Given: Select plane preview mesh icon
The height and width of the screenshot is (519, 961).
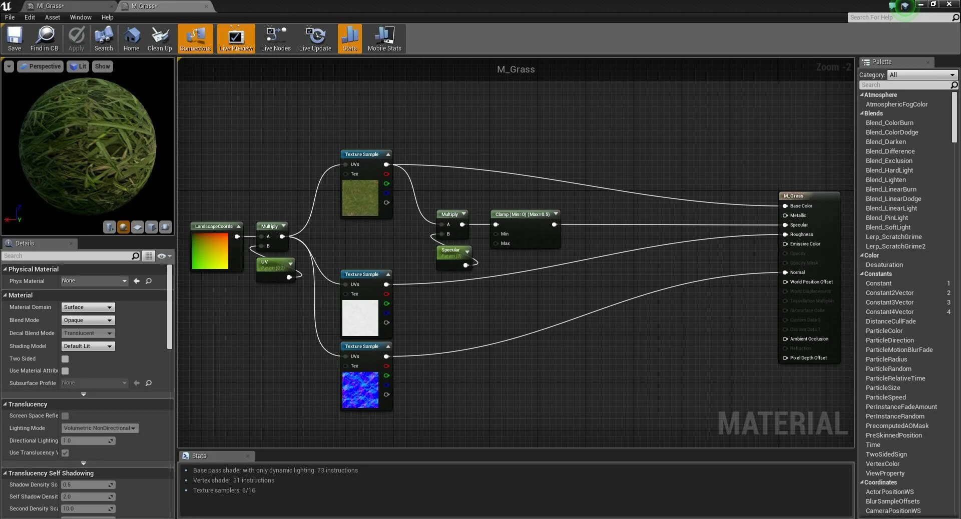Looking at the screenshot, I should point(137,227).
